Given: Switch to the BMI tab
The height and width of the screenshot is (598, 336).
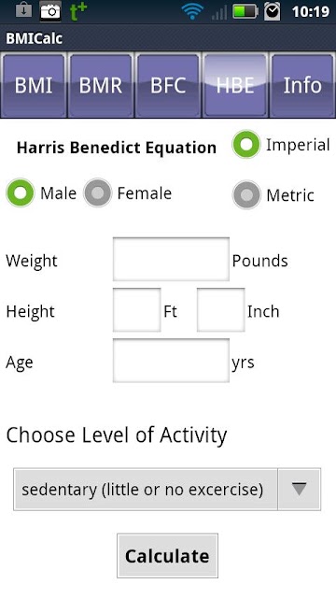Looking at the screenshot, I should [x=34, y=85].
